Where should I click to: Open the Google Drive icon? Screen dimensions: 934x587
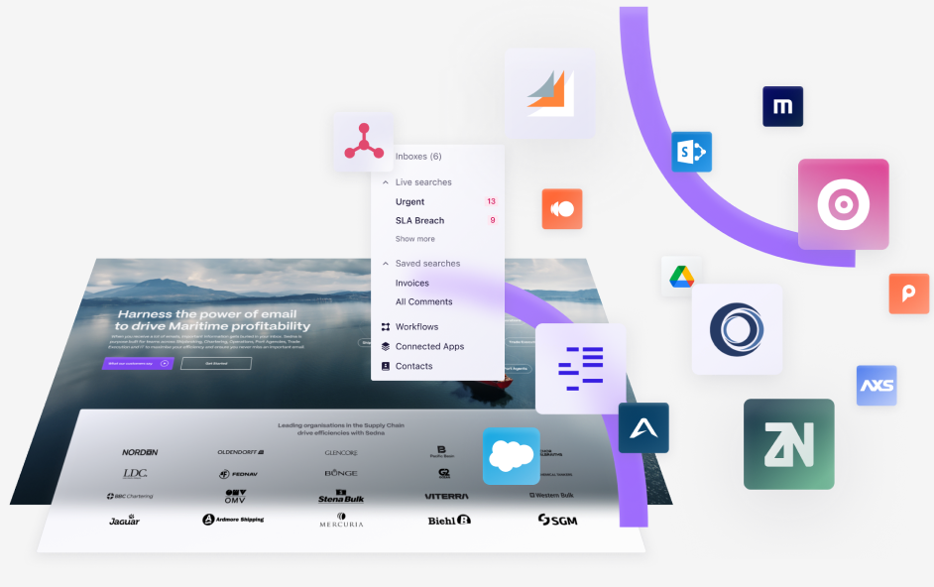pos(681,277)
